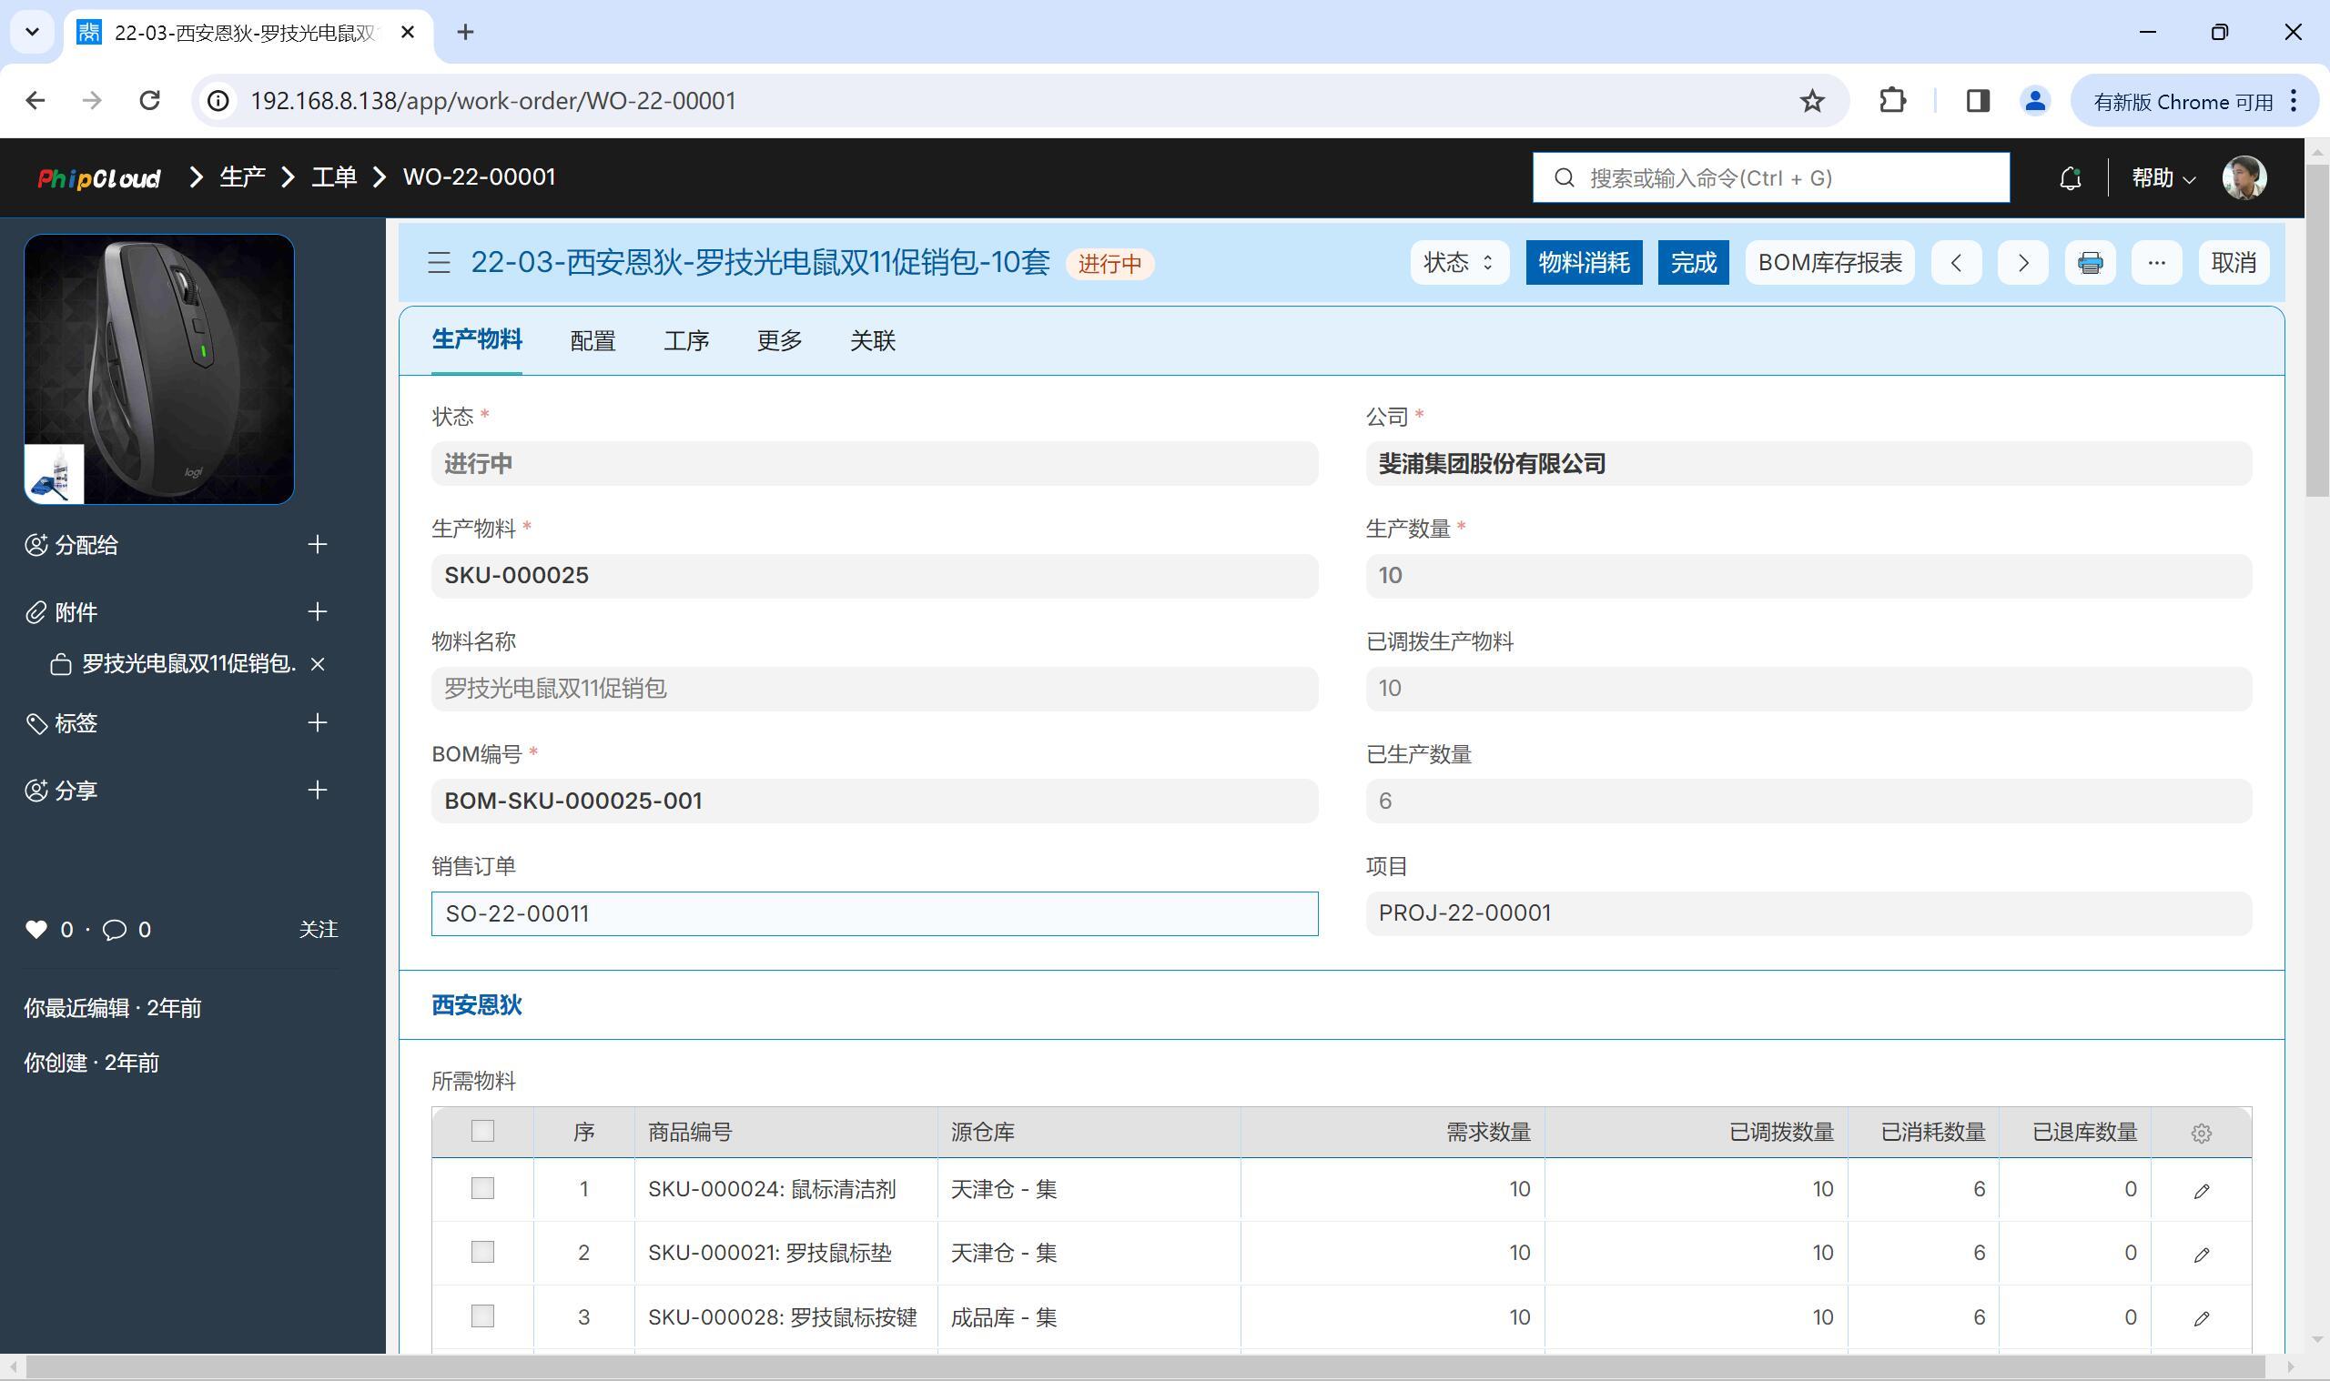2330x1381 pixels.
Task: Edit row 3 罗技鼠标按键 pencil icon
Action: (x=2201, y=1317)
